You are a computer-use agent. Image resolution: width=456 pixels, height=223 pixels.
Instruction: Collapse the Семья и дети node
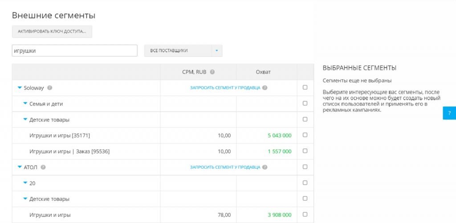(25, 104)
